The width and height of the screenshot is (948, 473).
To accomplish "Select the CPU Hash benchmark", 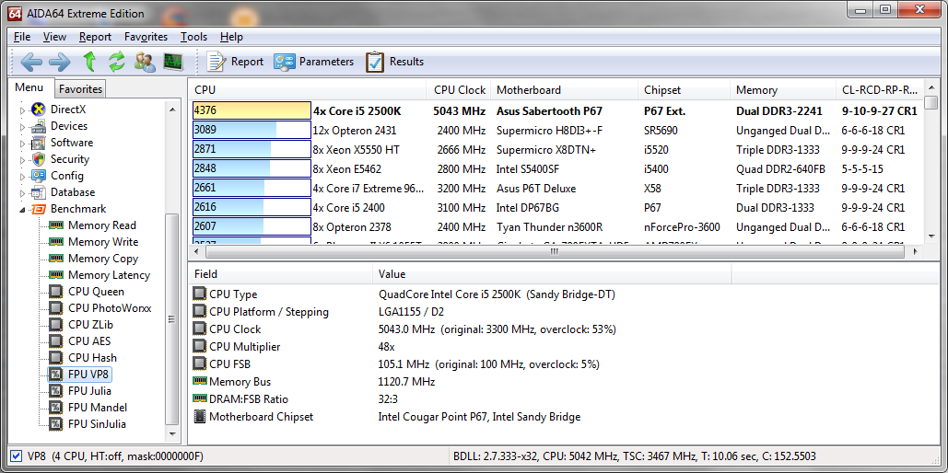I will [83, 358].
